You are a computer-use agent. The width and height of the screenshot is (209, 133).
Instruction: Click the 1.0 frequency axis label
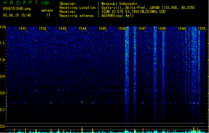pos(3,60)
